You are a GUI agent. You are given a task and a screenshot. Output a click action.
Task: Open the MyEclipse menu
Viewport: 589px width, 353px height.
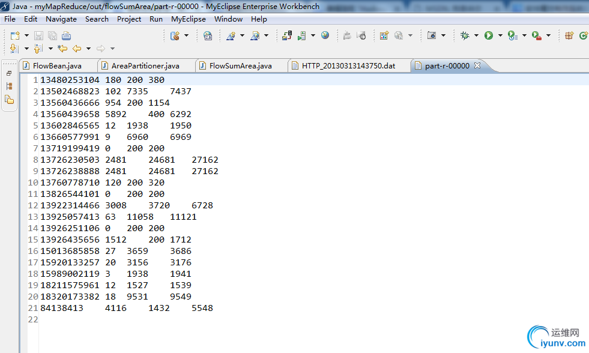(x=188, y=19)
